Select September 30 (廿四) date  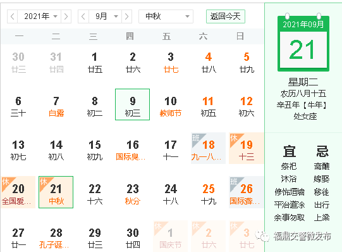click(132, 238)
